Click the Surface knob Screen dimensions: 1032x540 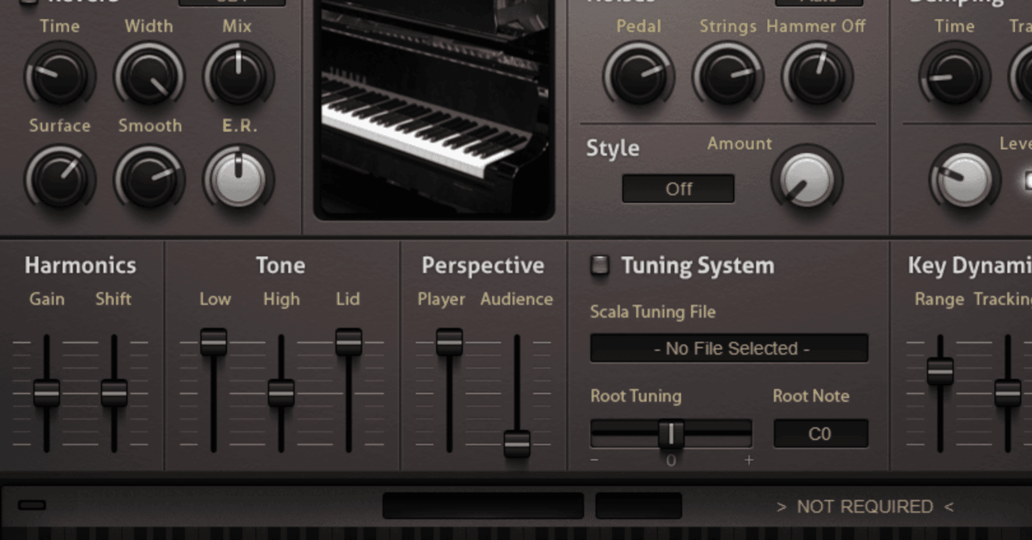coord(60,179)
